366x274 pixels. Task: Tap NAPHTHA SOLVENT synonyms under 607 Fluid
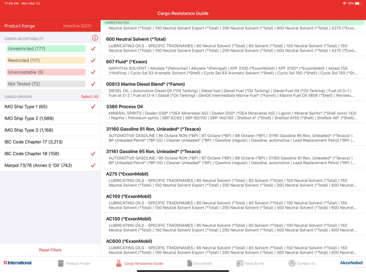(233, 70)
